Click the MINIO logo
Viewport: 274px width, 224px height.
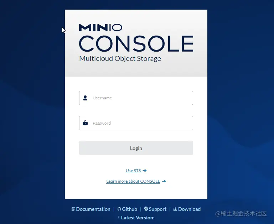pyautogui.click(x=100, y=27)
